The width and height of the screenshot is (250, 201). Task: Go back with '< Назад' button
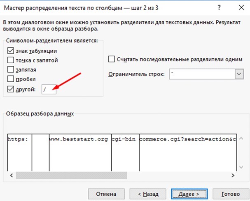[x=148, y=193]
